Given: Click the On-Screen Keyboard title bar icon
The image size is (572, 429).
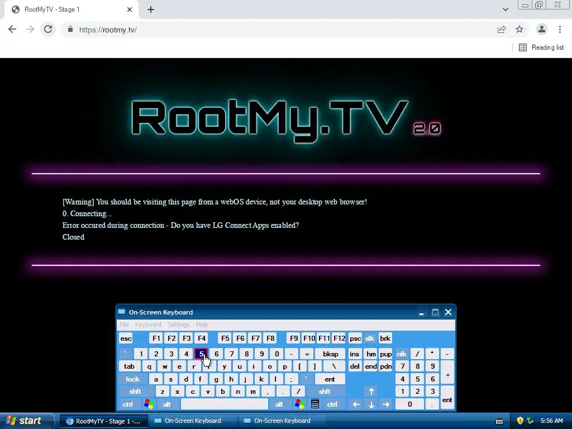Looking at the screenshot, I should tap(122, 312).
